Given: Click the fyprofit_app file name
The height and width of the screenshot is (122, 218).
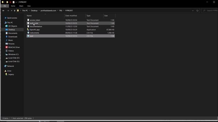Looking at the screenshot, I should point(35,30).
